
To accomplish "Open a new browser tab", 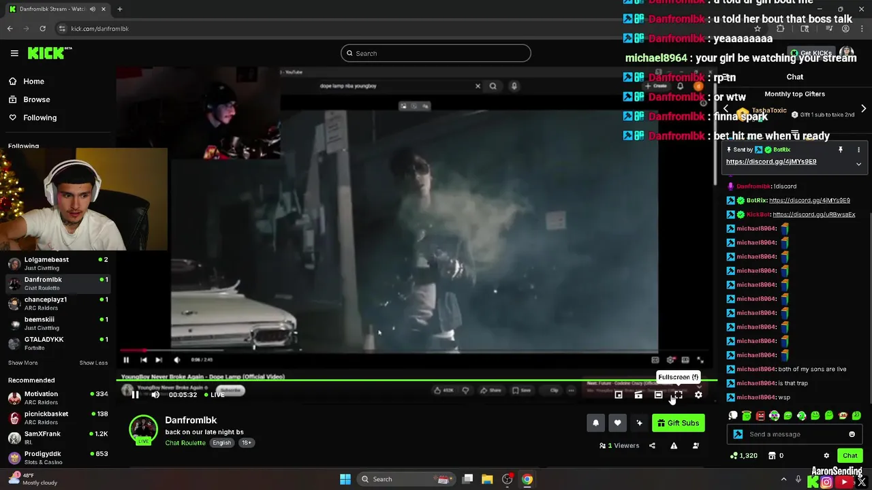I will coord(119,9).
